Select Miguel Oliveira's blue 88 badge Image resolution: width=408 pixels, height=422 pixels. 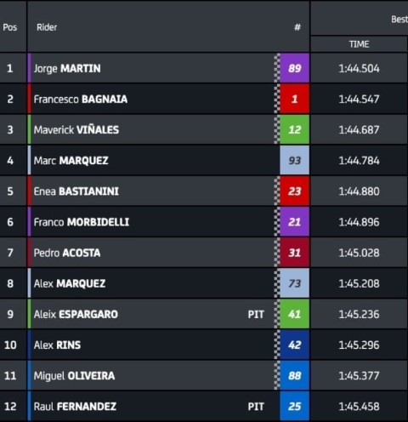coord(294,375)
